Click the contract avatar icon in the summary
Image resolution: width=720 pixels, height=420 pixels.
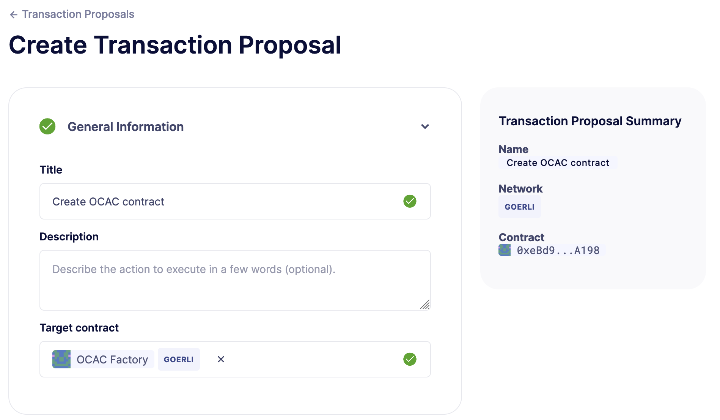coord(504,250)
